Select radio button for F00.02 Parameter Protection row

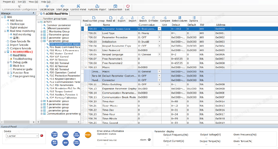[82, 37]
